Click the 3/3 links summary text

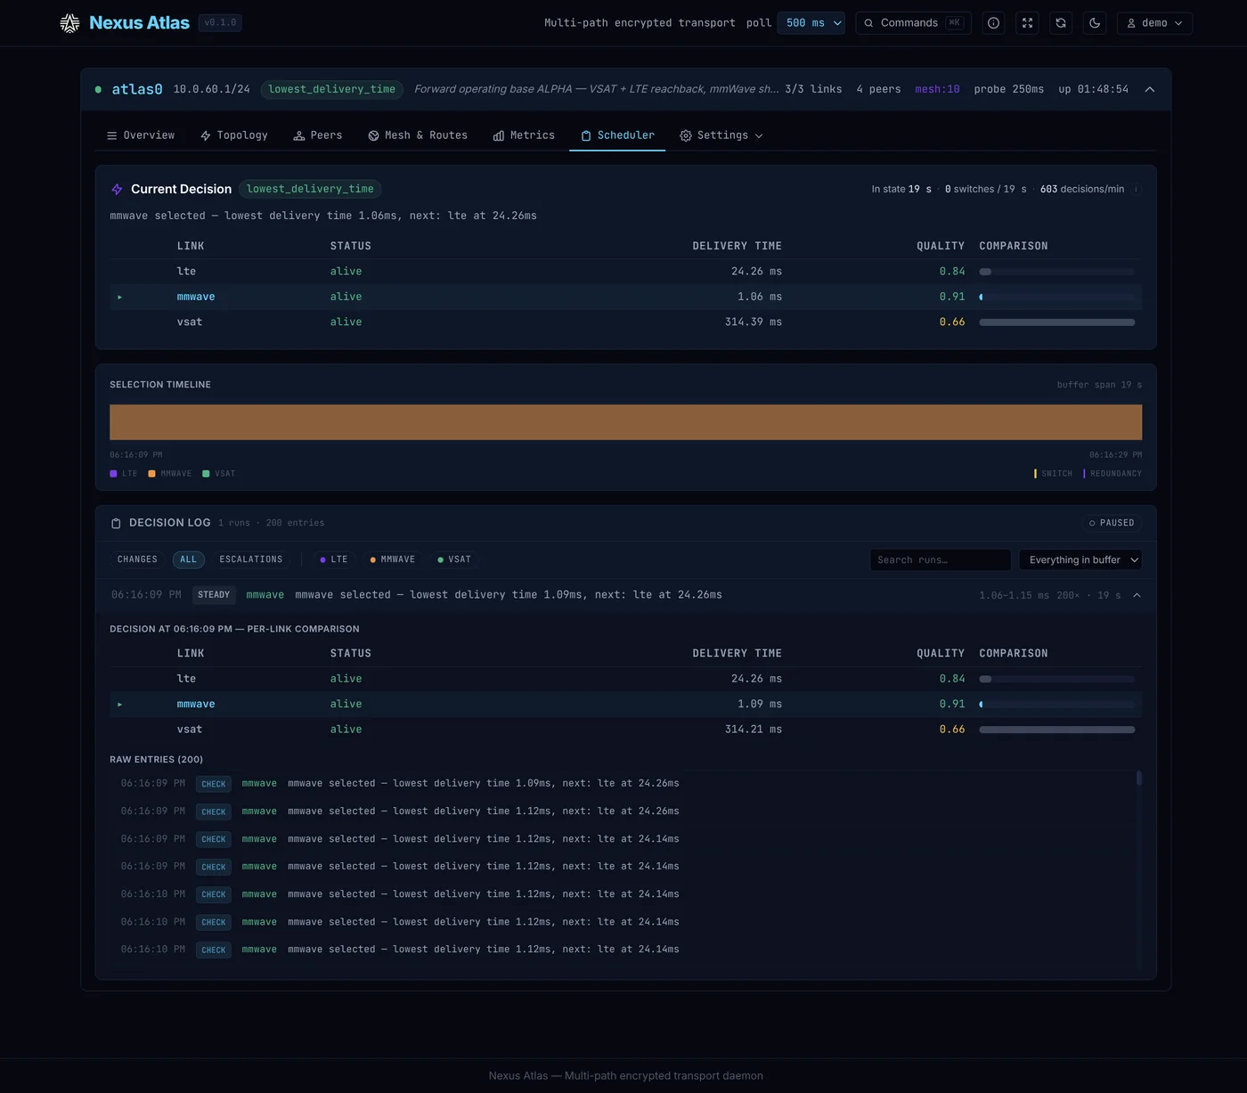pyautogui.click(x=813, y=89)
